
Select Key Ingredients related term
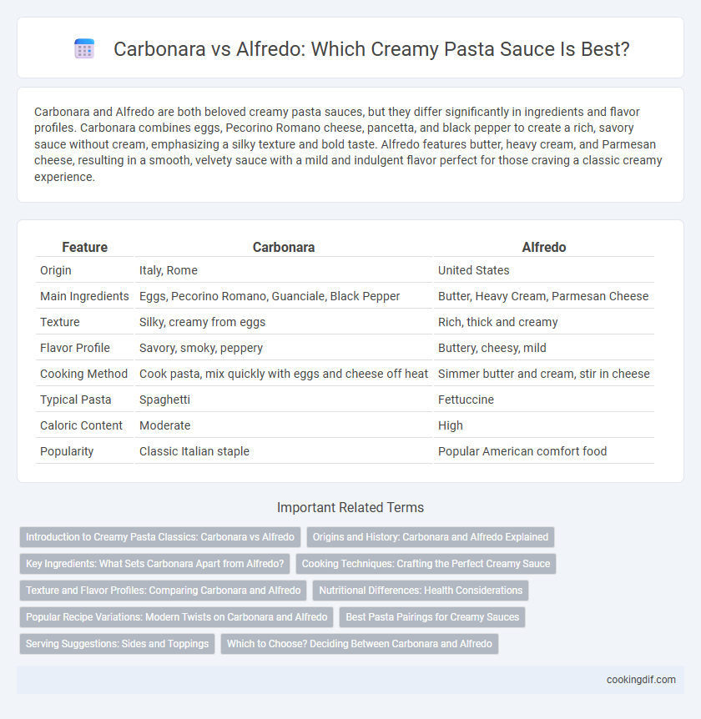click(154, 564)
